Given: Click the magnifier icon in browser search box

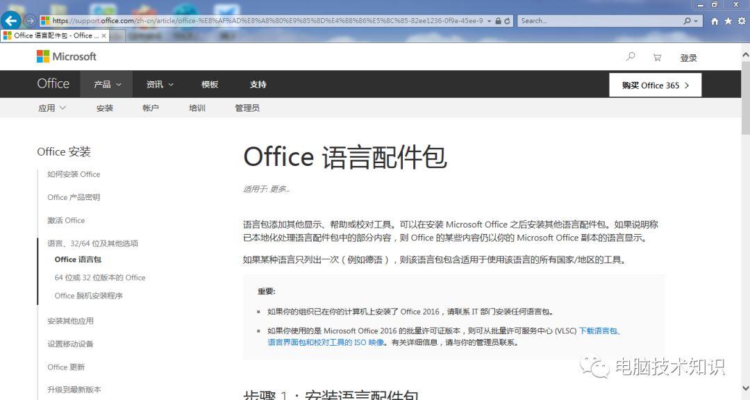Looking at the screenshot, I should pos(687,21).
